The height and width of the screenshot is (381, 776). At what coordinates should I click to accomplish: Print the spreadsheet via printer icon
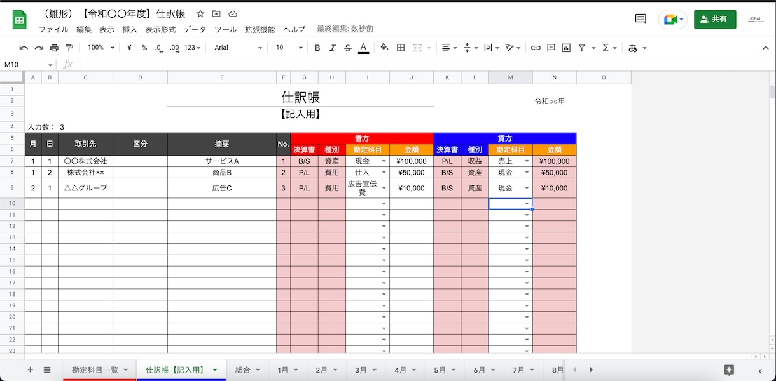[x=54, y=48]
